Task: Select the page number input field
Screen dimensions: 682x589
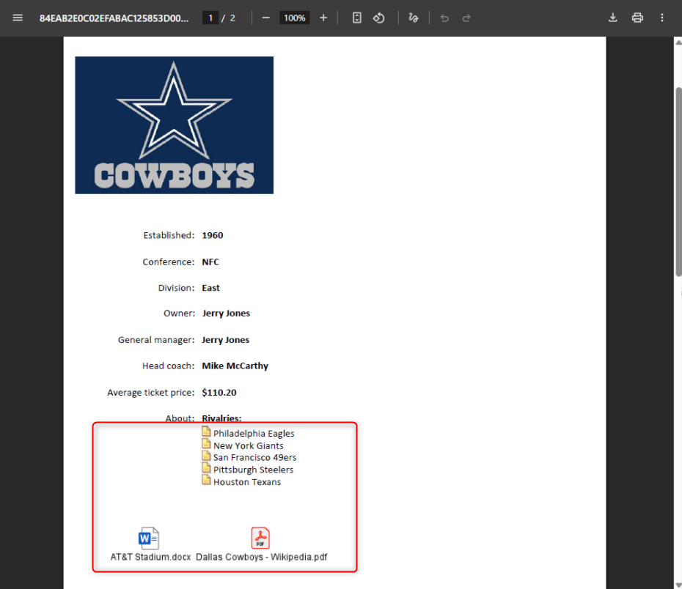Action: (x=210, y=18)
